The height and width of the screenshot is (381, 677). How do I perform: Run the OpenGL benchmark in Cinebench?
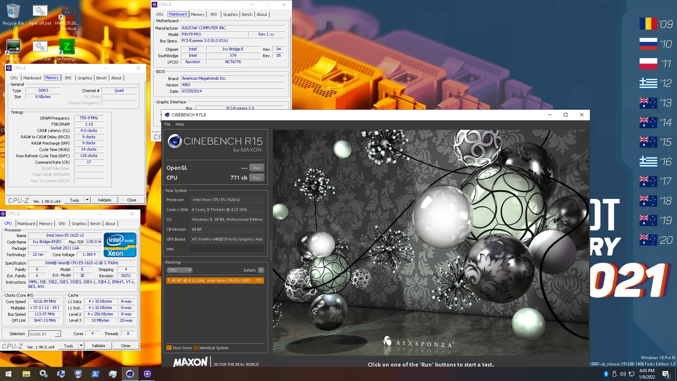click(x=256, y=168)
